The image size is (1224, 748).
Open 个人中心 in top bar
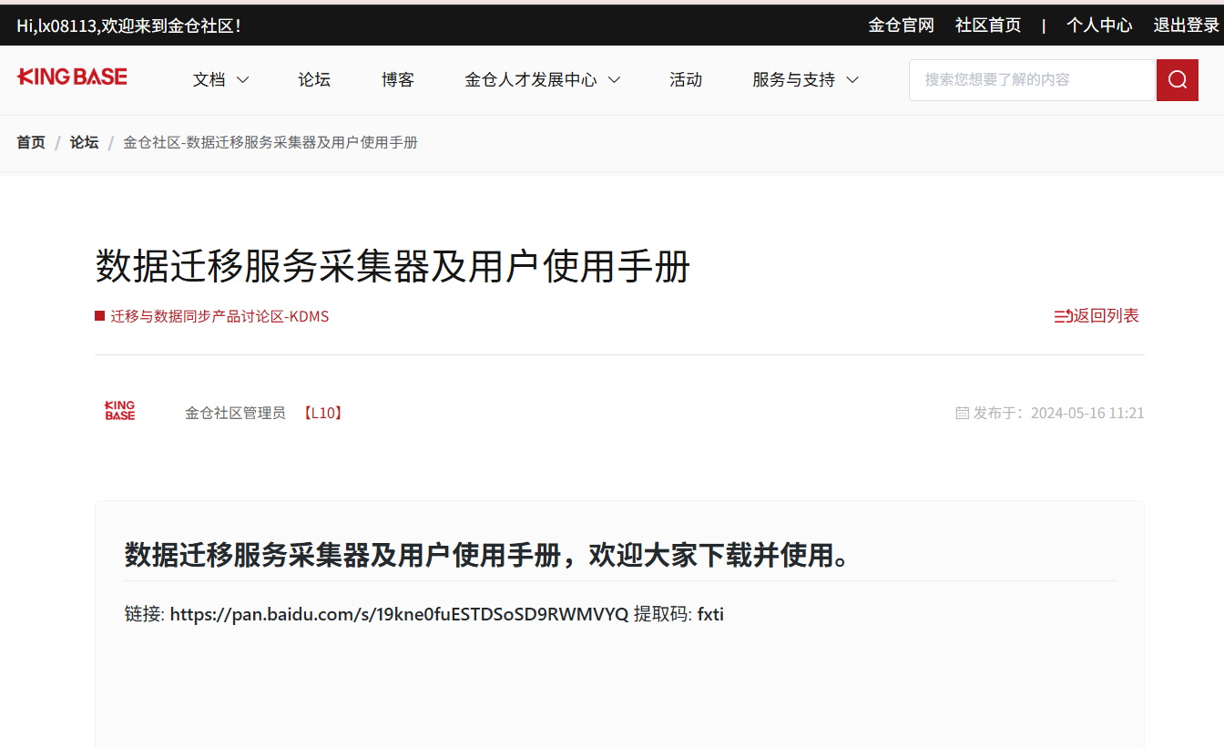pos(1099,26)
